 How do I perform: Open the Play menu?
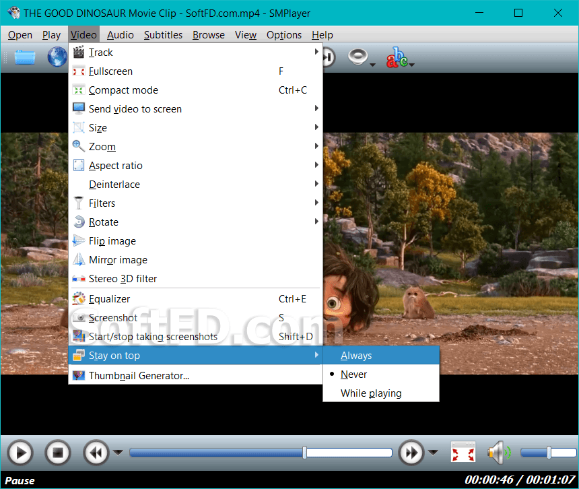(51, 35)
